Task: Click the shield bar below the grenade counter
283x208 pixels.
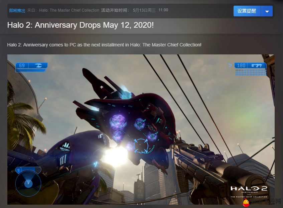Action: [31, 70]
